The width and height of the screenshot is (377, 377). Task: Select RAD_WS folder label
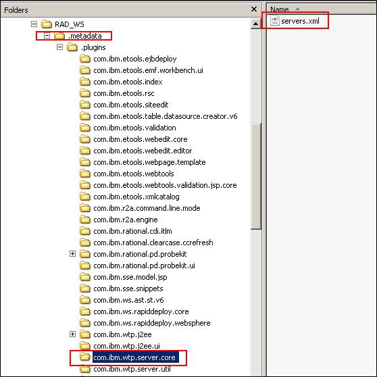(70, 24)
